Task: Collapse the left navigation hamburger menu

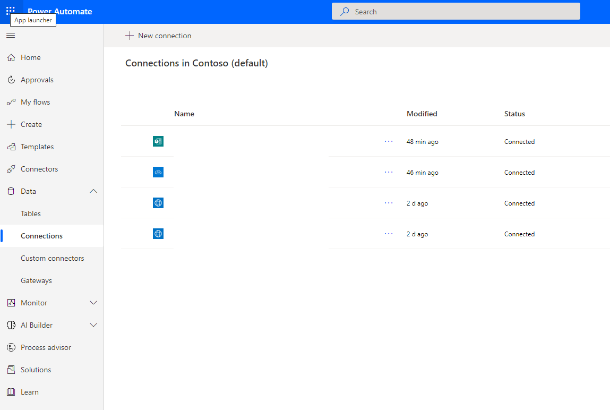Action: tap(11, 36)
